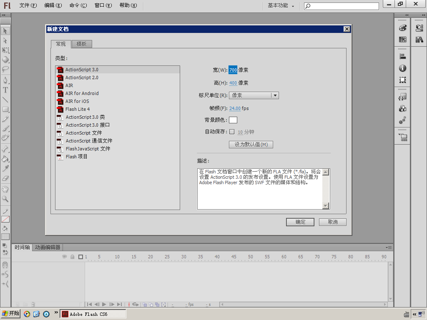The image size is (427, 320).
Task: Toggle the timeline Loop button
Action: 136,304
